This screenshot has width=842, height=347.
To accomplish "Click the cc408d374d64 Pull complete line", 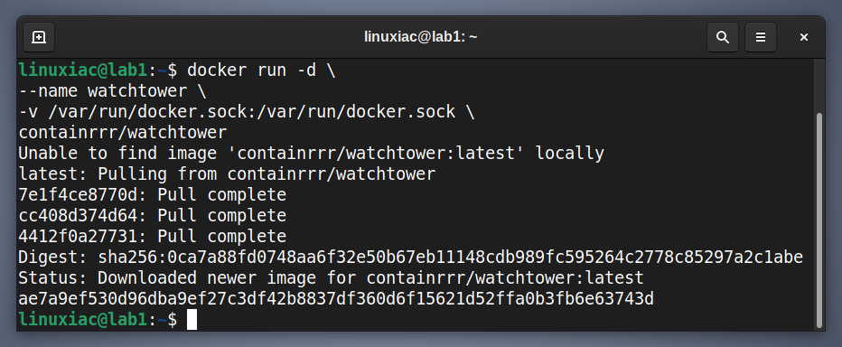I will click(153, 216).
